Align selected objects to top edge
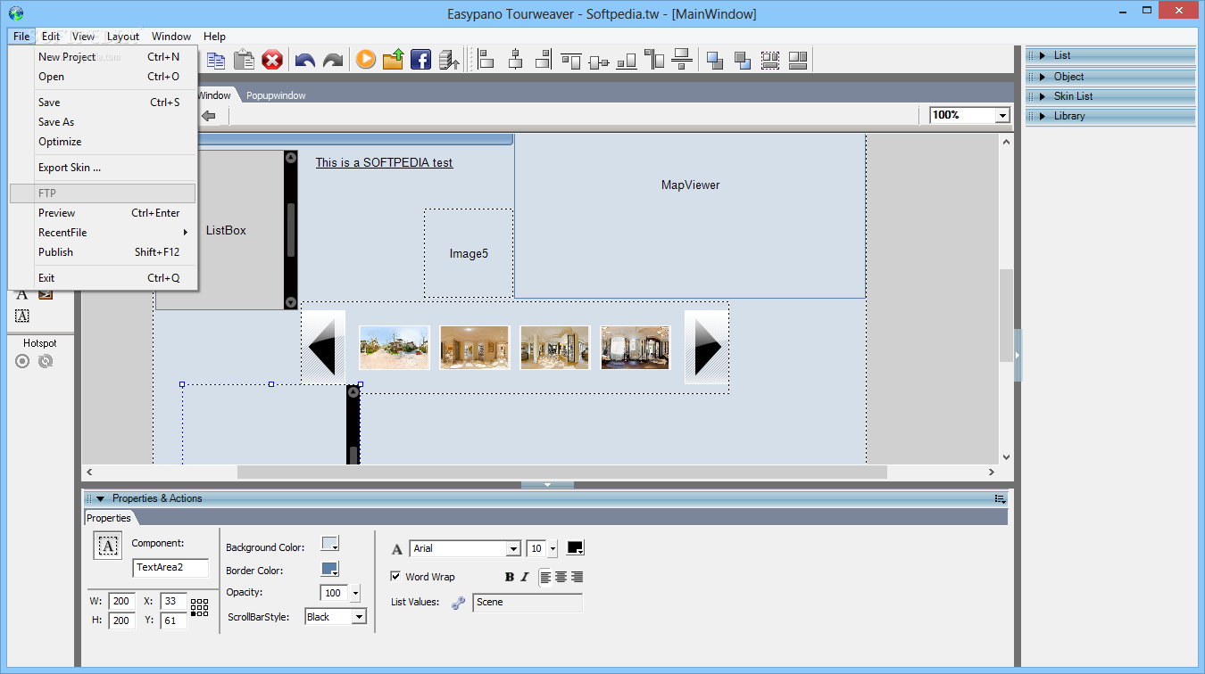This screenshot has width=1205, height=674. coord(570,60)
